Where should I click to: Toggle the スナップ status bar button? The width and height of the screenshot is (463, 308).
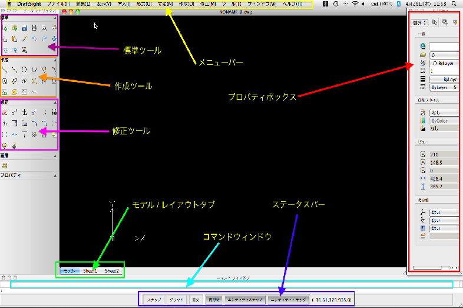tap(154, 300)
